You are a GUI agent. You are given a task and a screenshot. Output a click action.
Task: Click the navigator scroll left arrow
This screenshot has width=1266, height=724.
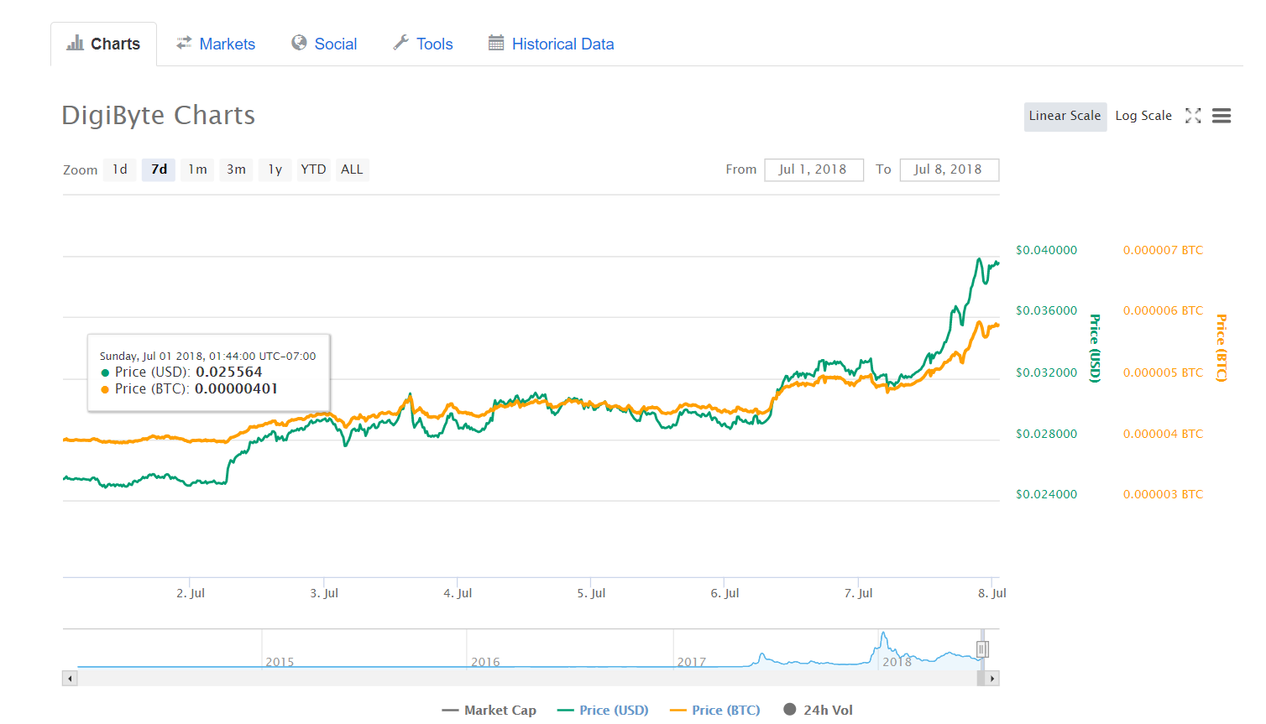(71, 679)
